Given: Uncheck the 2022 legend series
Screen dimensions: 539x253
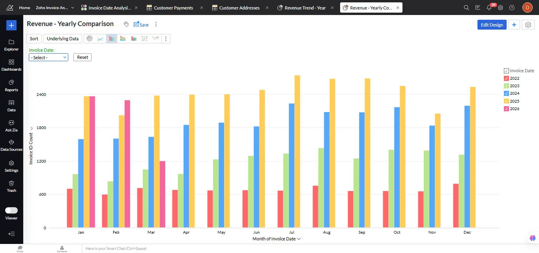Looking at the screenshot, I should (506, 78).
